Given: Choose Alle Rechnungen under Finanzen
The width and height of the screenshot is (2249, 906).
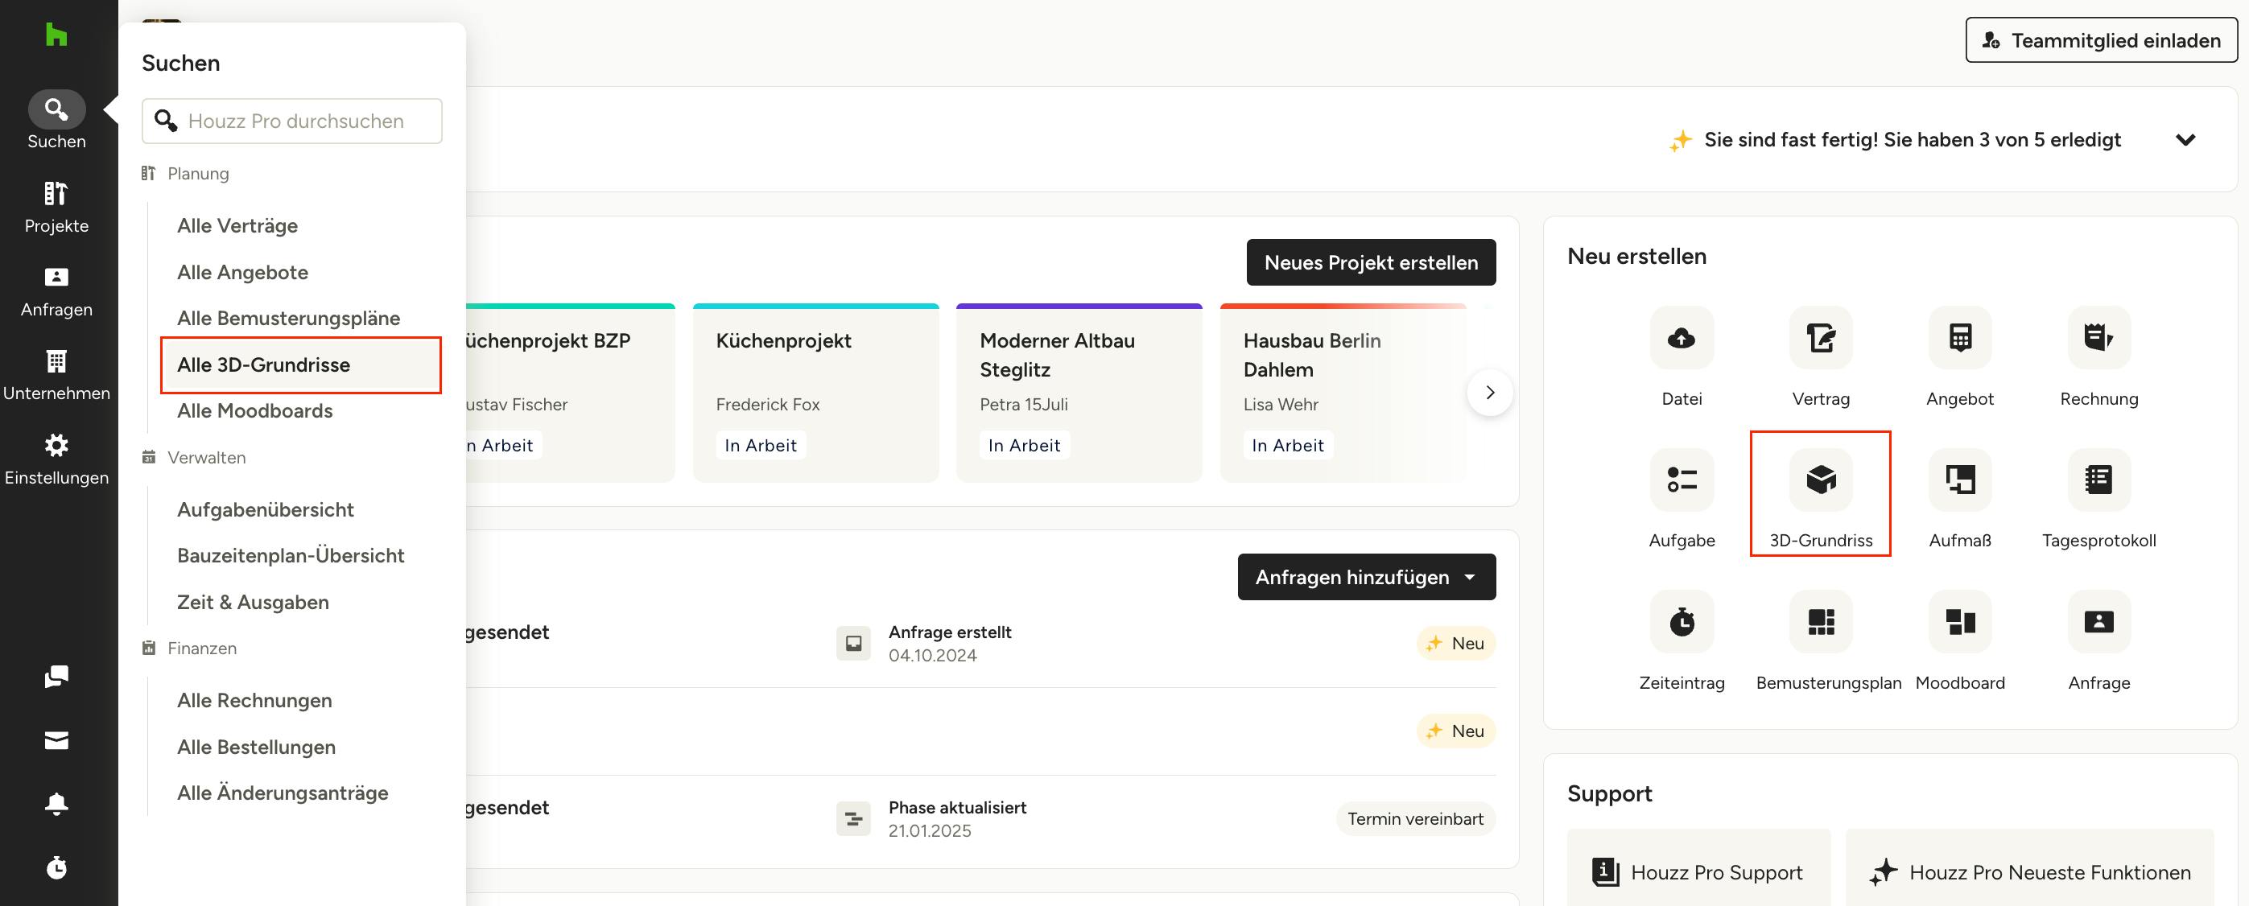Looking at the screenshot, I should click(x=254, y=700).
